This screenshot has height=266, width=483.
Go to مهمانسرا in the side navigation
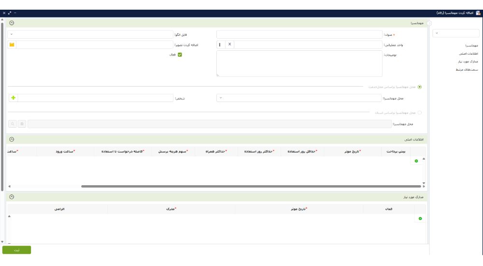tap(471, 45)
